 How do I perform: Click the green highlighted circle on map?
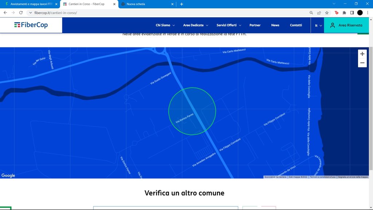click(192, 111)
